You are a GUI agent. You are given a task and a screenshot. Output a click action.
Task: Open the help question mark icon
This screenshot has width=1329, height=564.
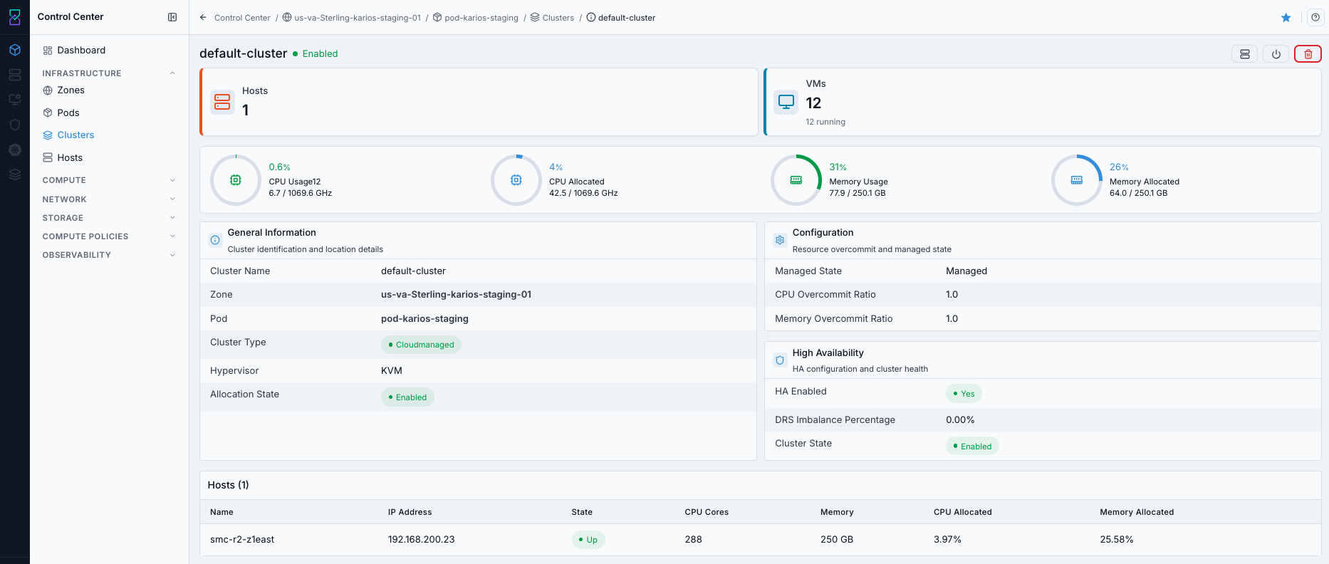(x=1315, y=18)
